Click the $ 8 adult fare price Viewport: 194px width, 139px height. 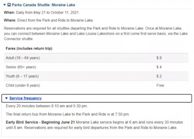click(x=159, y=58)
